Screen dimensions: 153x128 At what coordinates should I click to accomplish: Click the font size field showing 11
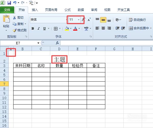point(73,20)
